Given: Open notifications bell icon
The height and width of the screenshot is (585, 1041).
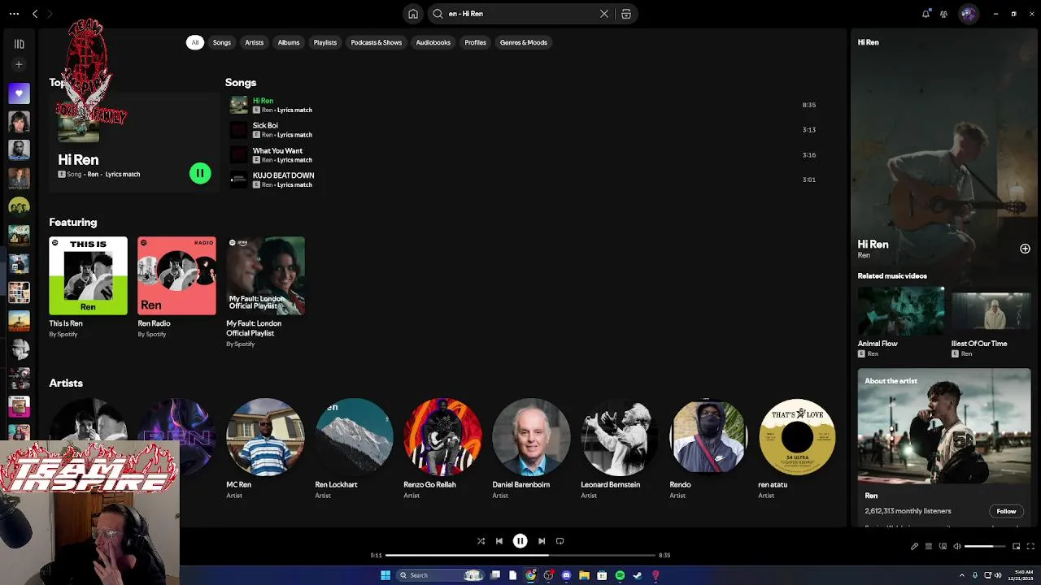Looking at the screenshot, I should tap(926, 14).
